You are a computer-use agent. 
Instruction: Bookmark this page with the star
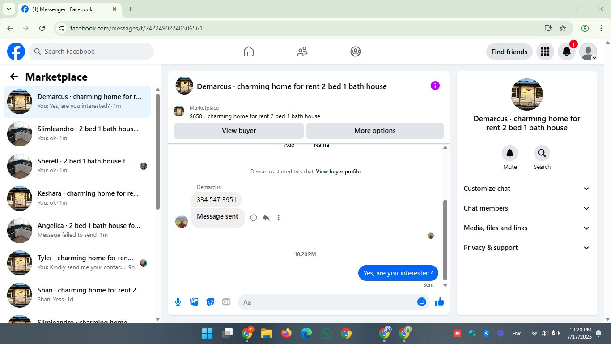coord(563,28)
